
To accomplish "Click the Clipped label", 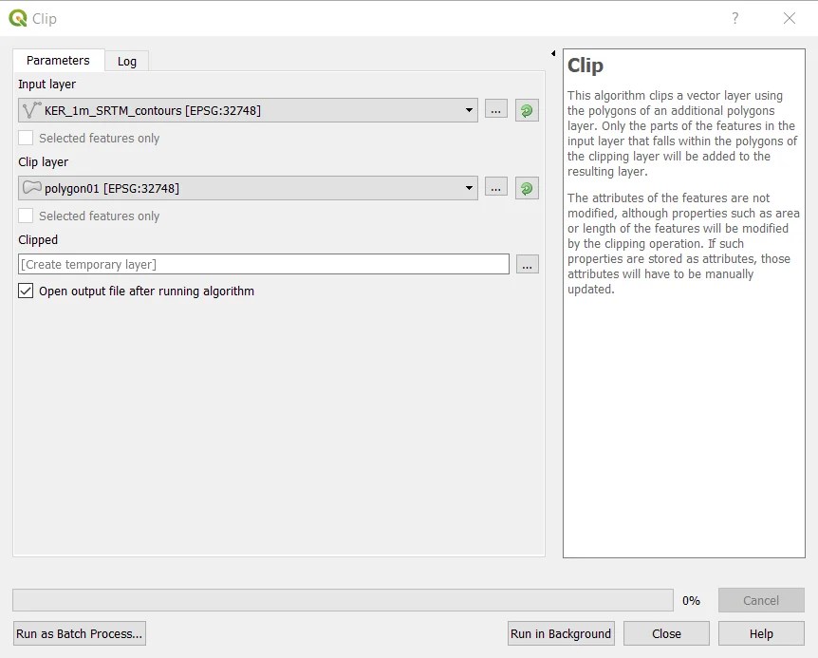I will click(x=38, y=239).
